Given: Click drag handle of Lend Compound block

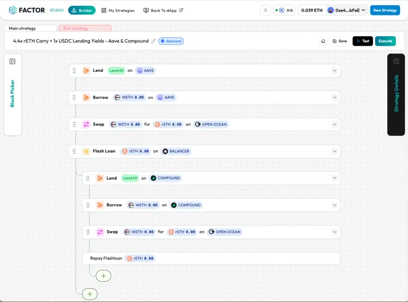Looking at the screenshot, I should (88, 178).
